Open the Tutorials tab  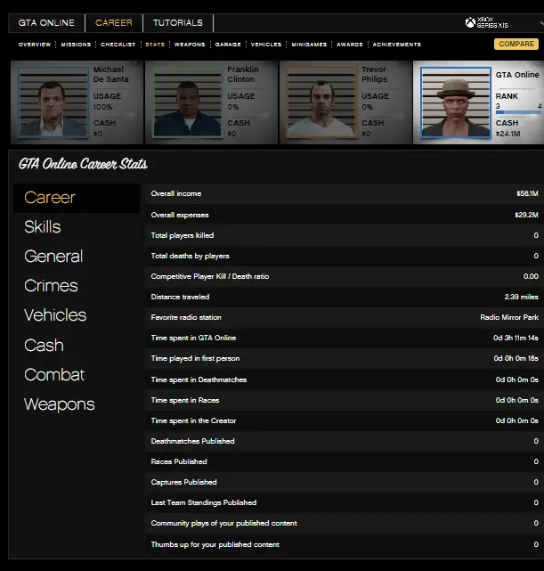[x=177, y=22]
